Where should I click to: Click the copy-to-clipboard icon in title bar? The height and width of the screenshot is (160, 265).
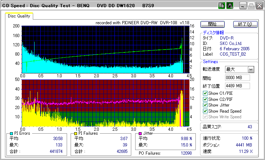(221, 6)
